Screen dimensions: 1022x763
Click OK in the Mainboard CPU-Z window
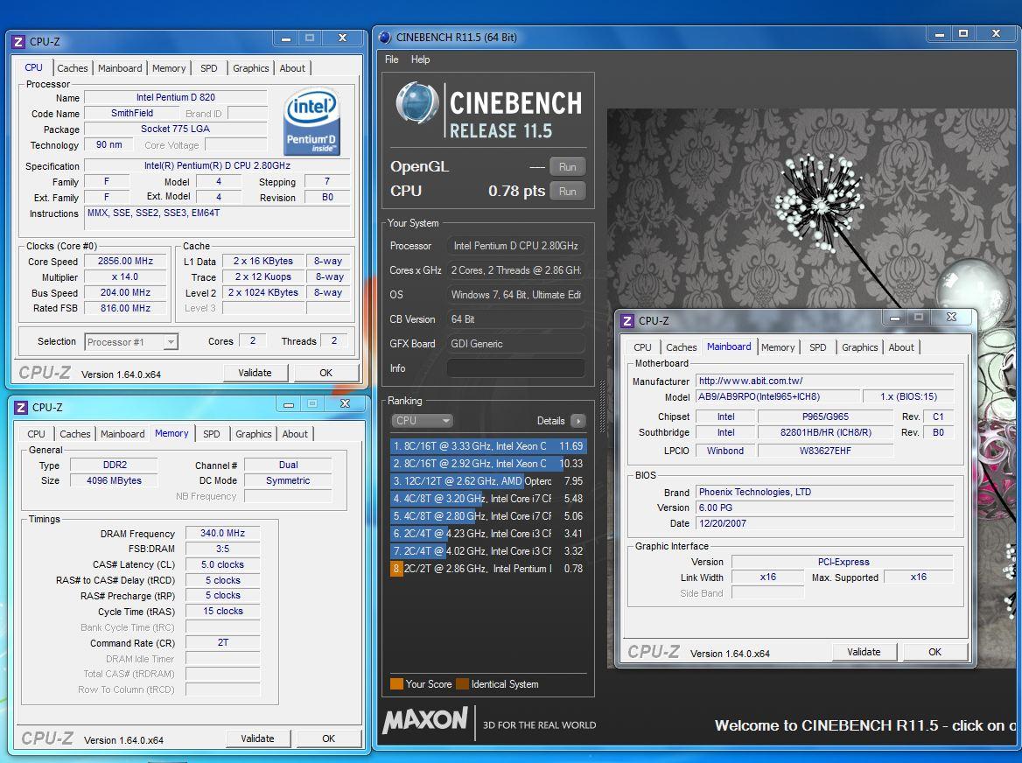934,652
